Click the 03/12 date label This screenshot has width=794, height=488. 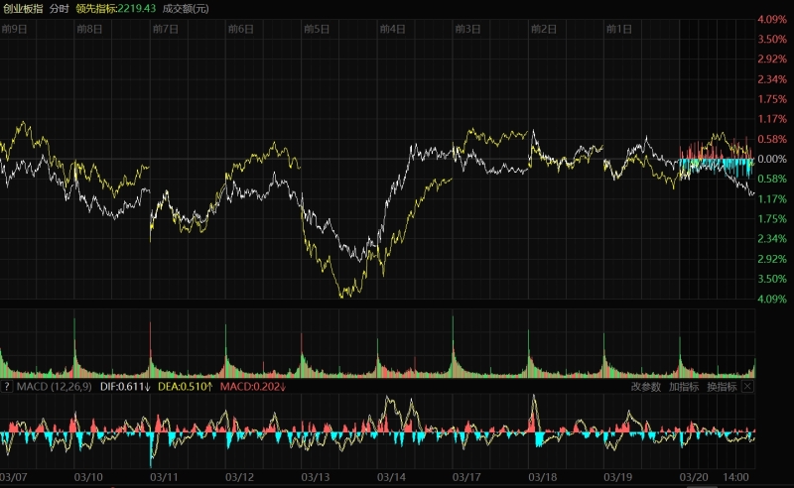239,477
